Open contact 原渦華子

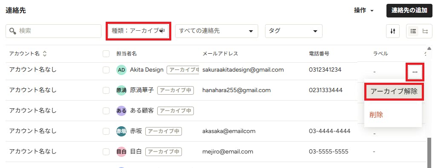tap(142, 90)
